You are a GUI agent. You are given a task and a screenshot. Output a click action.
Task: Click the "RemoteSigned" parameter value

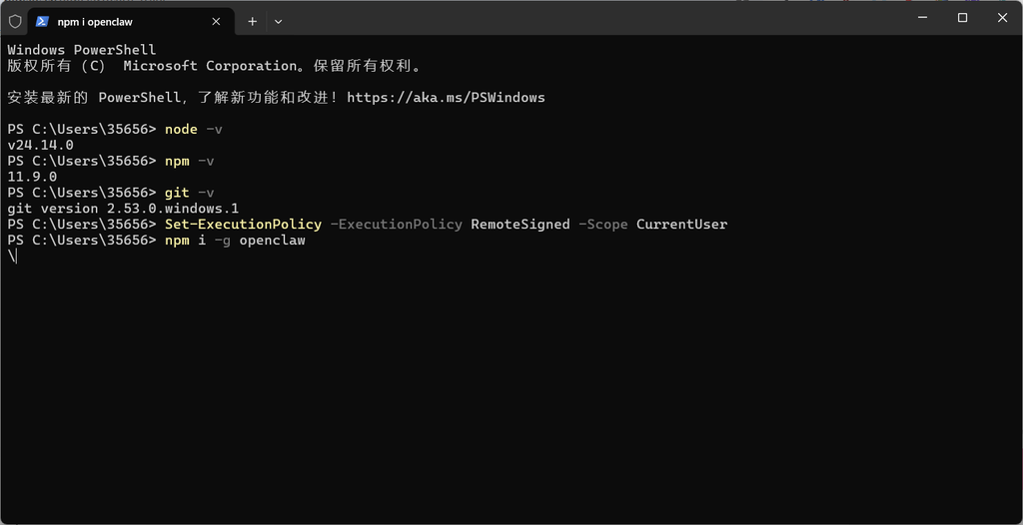click(519, 225)
